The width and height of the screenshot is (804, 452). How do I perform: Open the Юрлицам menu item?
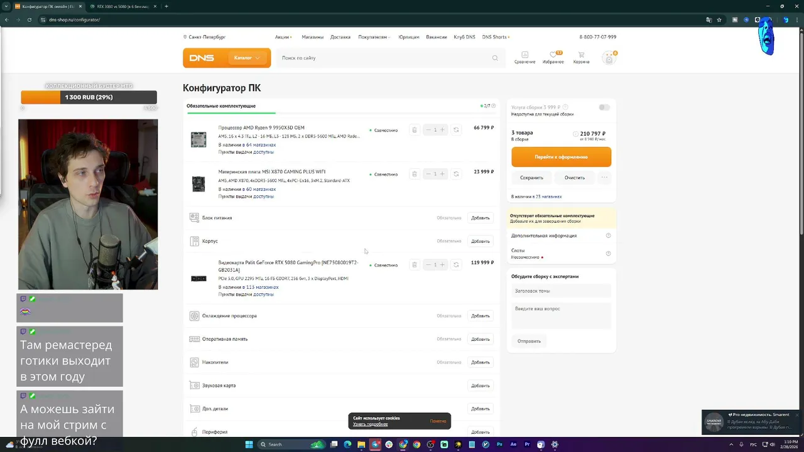pos(409,37)
